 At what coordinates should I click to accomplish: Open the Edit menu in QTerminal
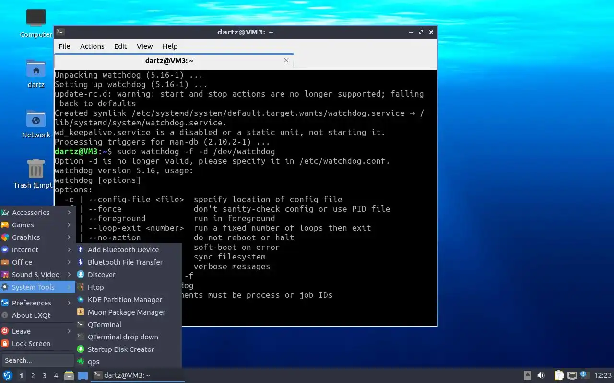pos(120,46)
